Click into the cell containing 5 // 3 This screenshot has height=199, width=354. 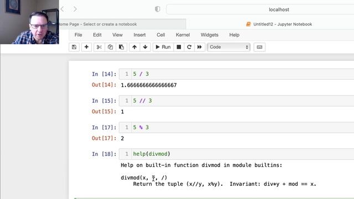(x=236, y=101)
